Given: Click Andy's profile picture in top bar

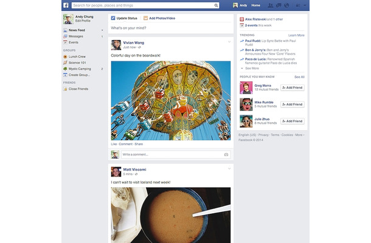Looking at the screenshot, I should (x=235, y=5).
